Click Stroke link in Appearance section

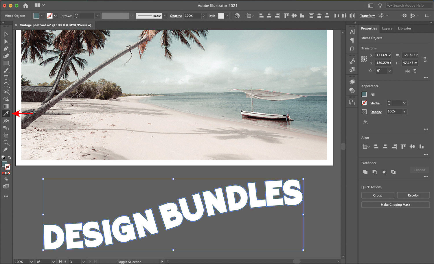pyautogui.click(x=375, y=103)
